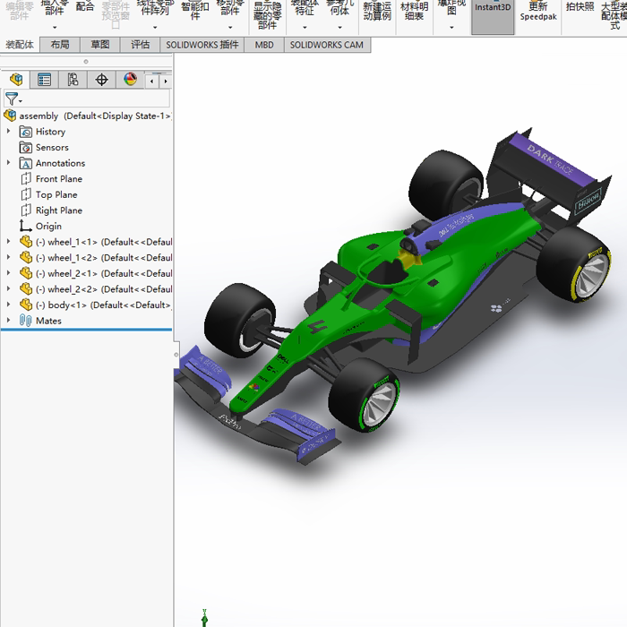Expand the wheel_1<1> component node
Screen dimensions: 627x627
pos(8,241)
